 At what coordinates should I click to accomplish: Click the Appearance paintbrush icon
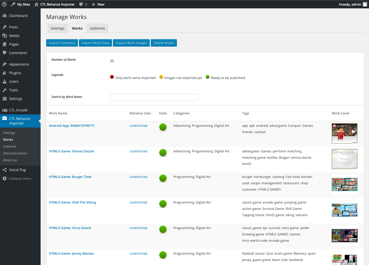(5, 64)
